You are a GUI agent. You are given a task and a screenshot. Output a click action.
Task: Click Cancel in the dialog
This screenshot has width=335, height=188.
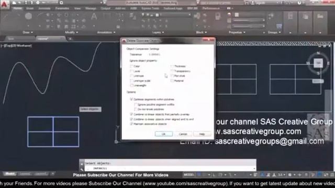pyautogui.click(x=183, y=134)
